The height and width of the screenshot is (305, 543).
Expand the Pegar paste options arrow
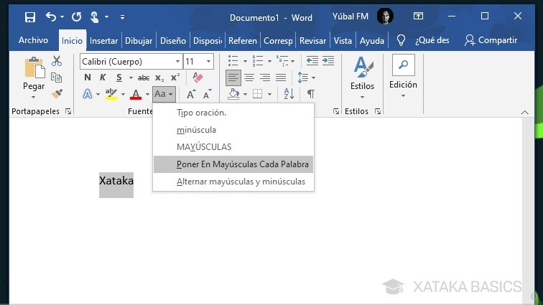(34, 98)
